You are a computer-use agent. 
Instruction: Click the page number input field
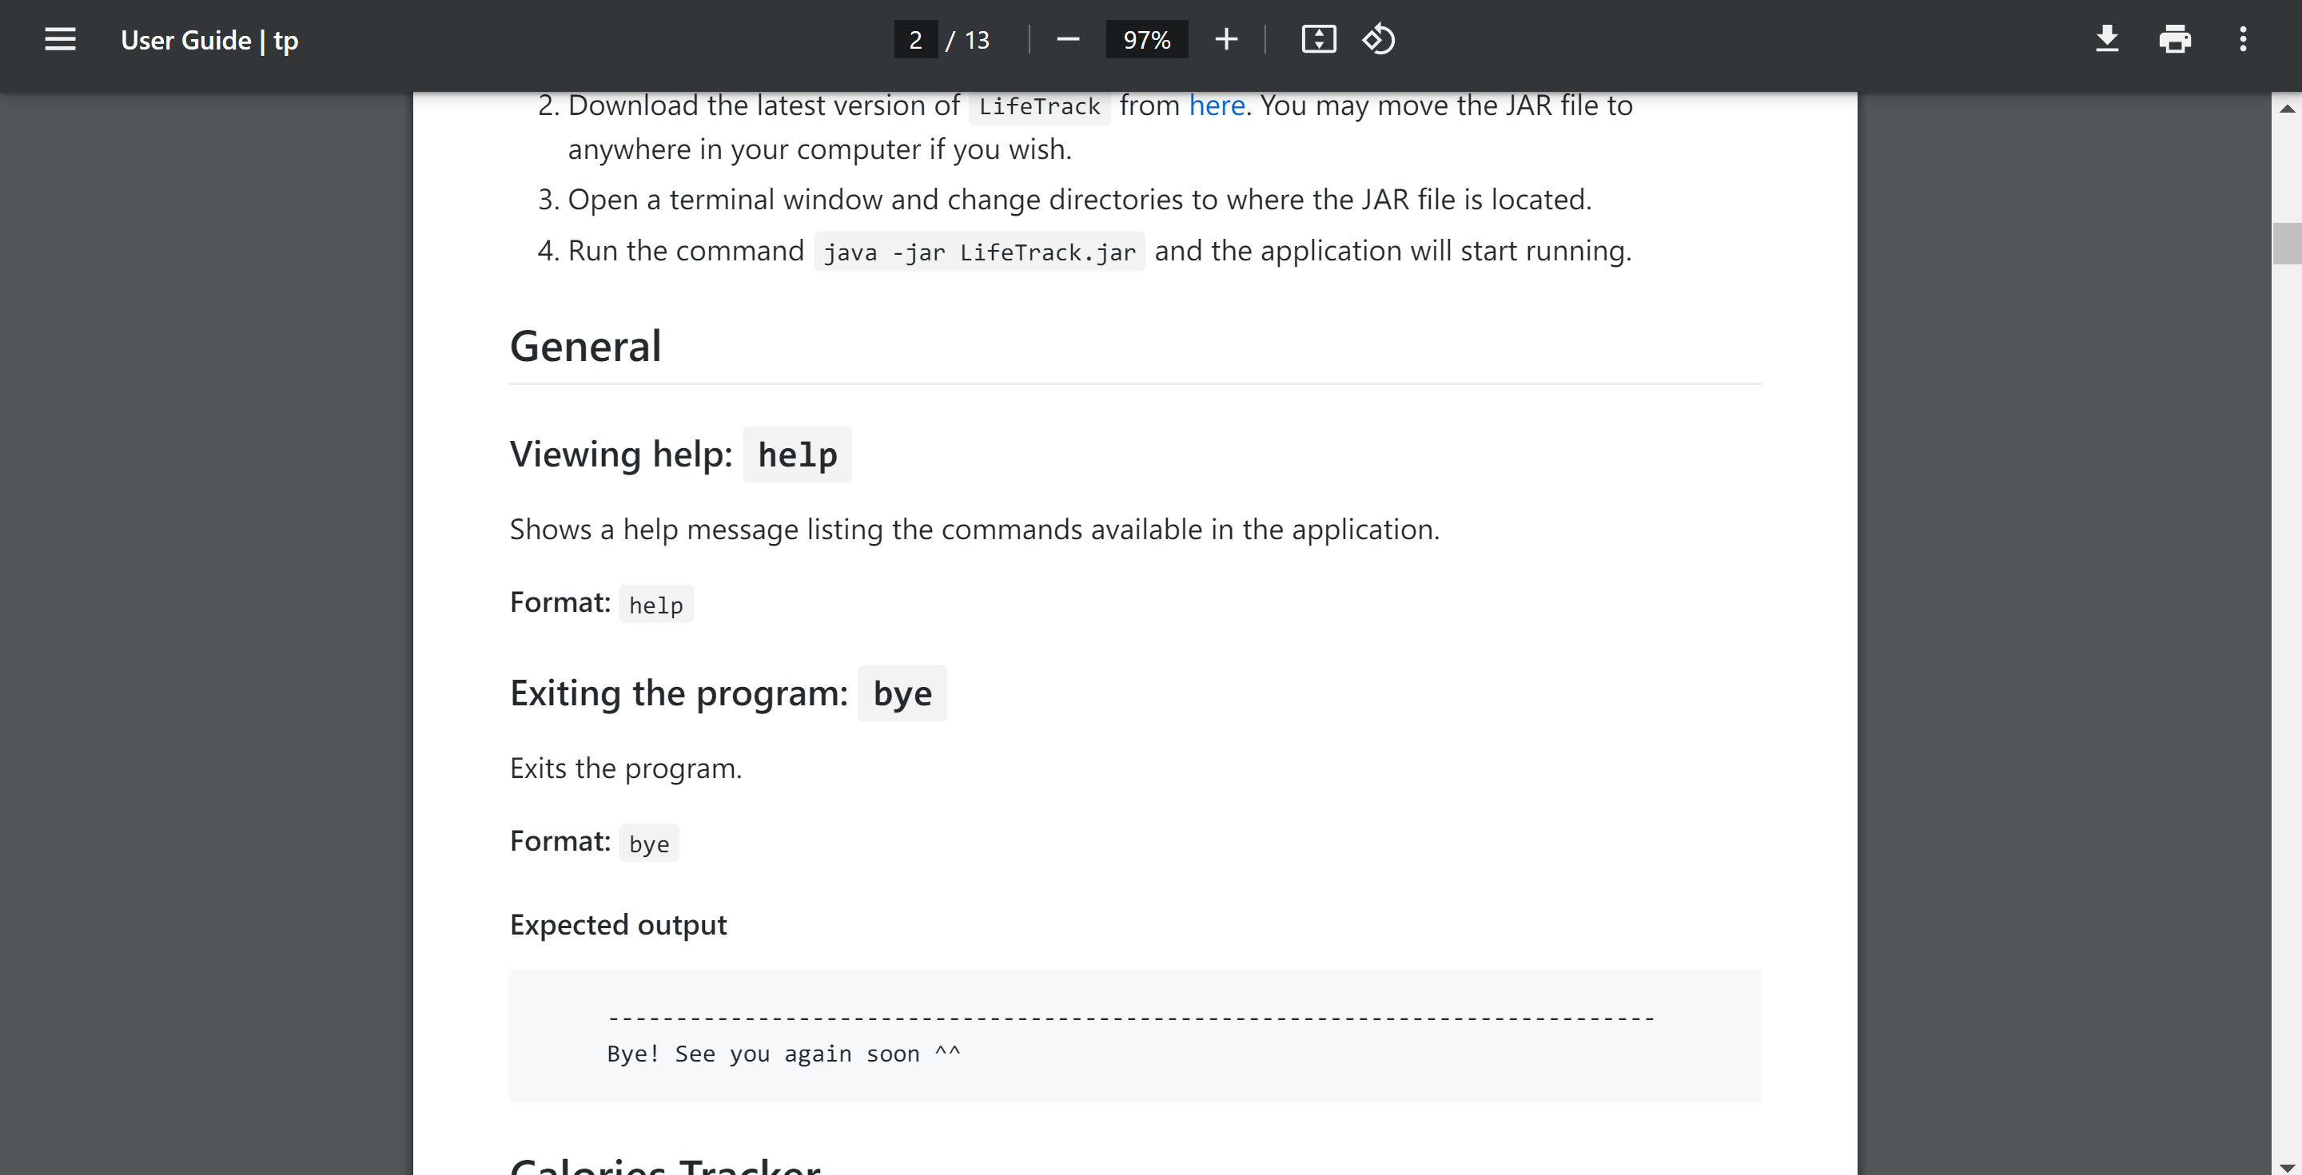915,40
